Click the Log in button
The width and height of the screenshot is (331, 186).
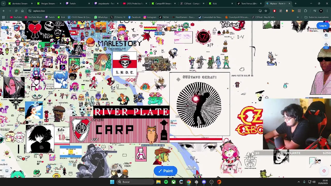tap(323, 26)
